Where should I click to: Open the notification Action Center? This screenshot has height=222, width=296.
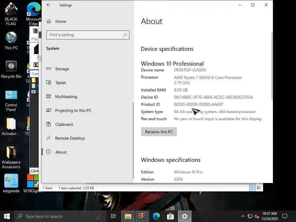click(285, 216)
